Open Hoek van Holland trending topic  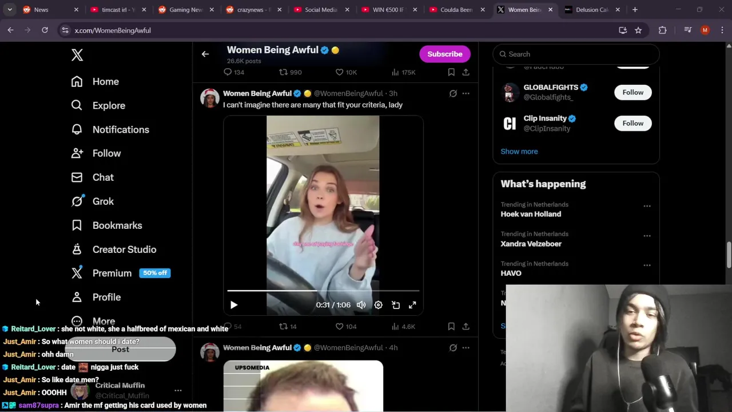click(x=531, y=214)
